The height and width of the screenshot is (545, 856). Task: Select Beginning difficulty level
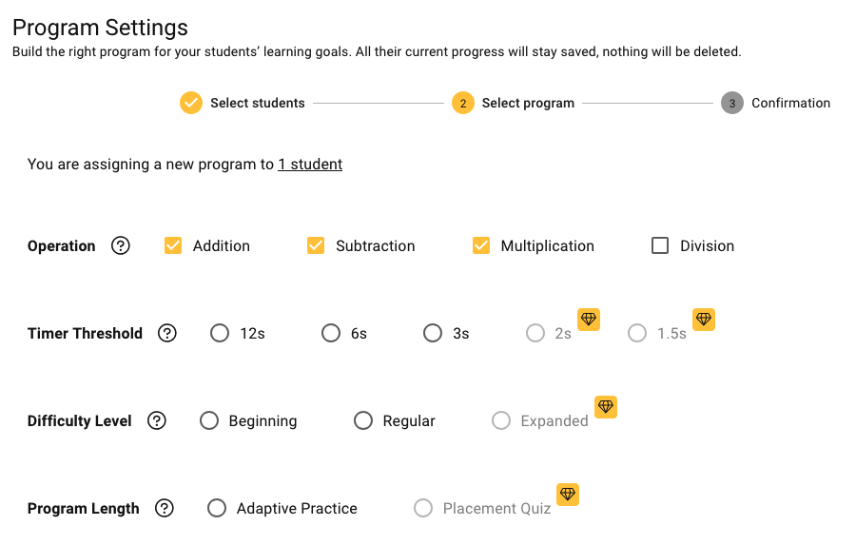coord(209,420)
